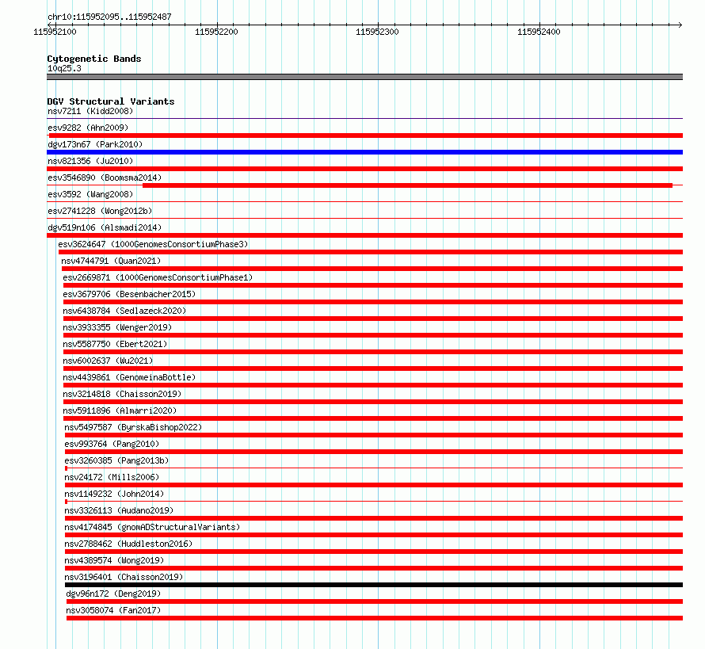Click the Cytogenetic Bands track title
Viewport: 705px width, 649px height.
pyautogui.click(x=94, y=59)
